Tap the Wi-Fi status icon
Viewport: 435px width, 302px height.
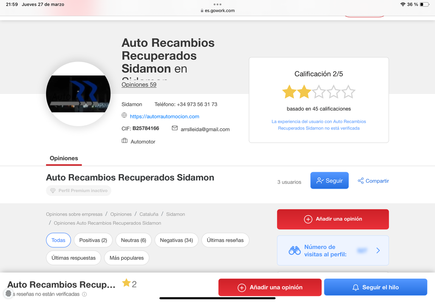click(x=403, y=4)
